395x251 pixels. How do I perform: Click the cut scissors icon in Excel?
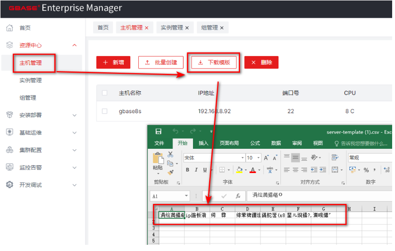[170, 154]
